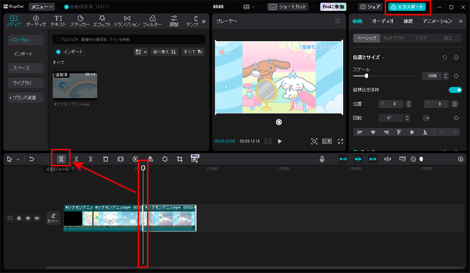Open the 調整 adjustment panel
Image resolution: width=470 pixels, height=273 pixels.
tap(174, 21)
